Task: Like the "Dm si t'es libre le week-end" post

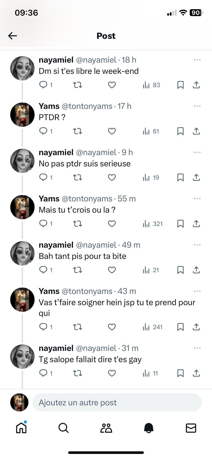Action: (x=112, y=85)
